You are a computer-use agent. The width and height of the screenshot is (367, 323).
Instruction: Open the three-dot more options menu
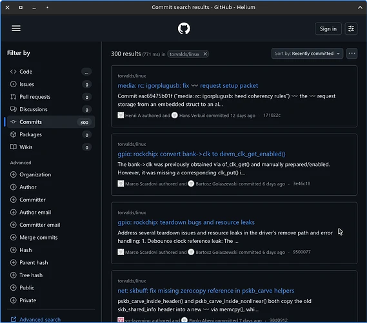(x=352, y=54)
